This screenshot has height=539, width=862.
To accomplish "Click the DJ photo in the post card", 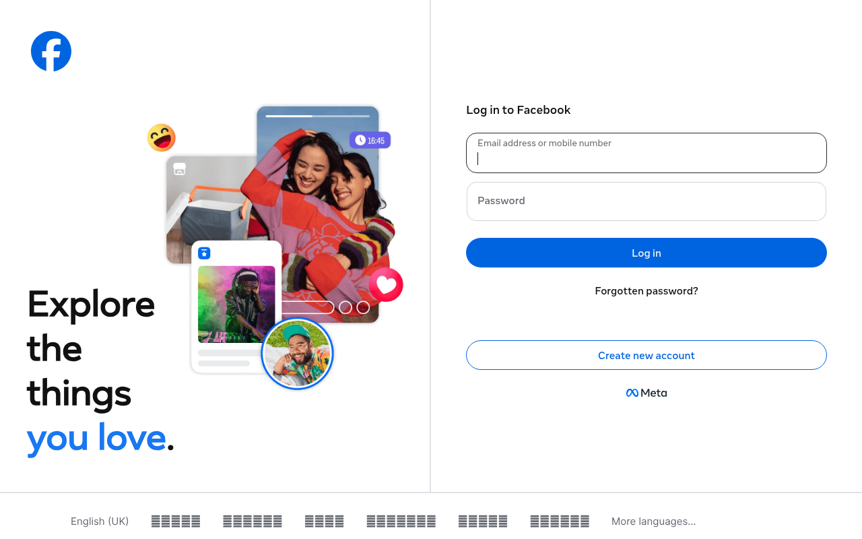I will 236,305.
